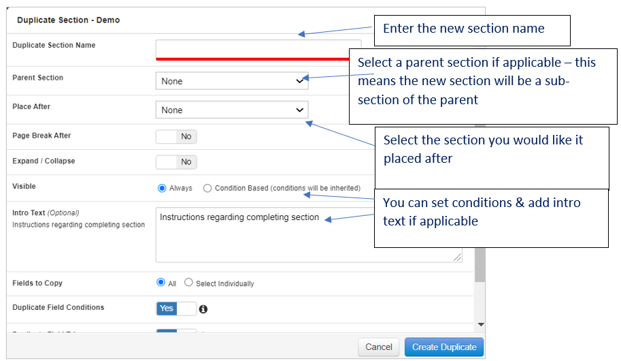Click the 'Place After' label
This screenshot has height=361, width=621.
(31, 107)
